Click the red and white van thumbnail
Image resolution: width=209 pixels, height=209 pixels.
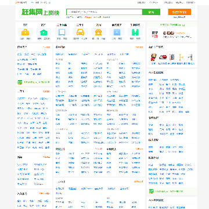point(163,57)
